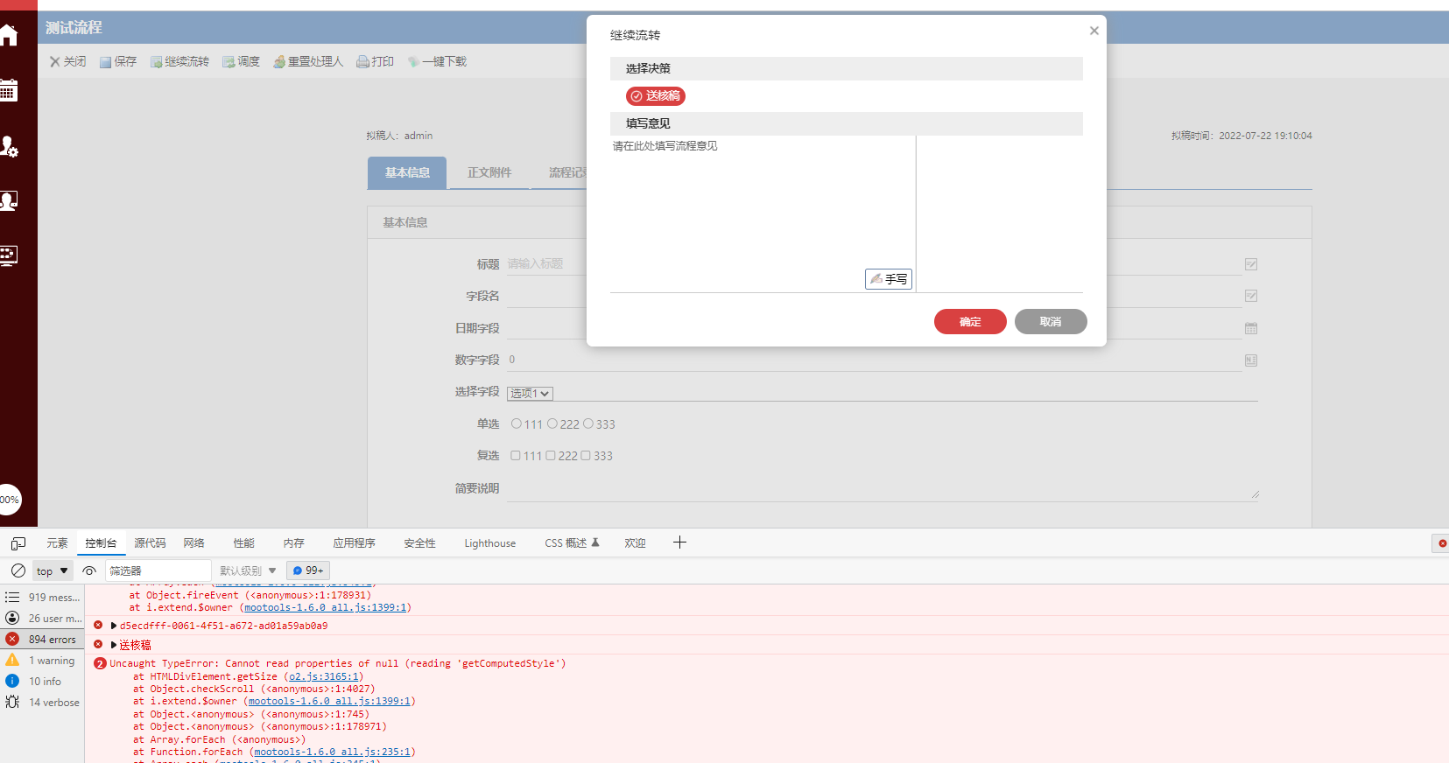Click the plus icon to add DevTools tab

click(679, 542)
